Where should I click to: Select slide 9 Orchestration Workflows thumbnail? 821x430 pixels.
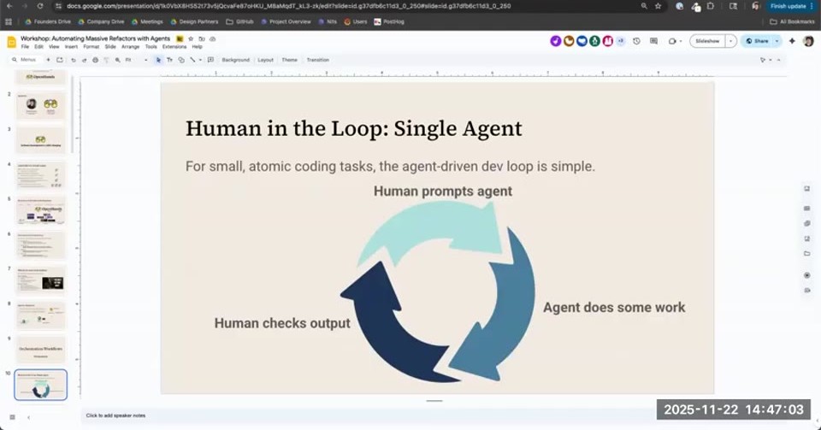point(41,350)
